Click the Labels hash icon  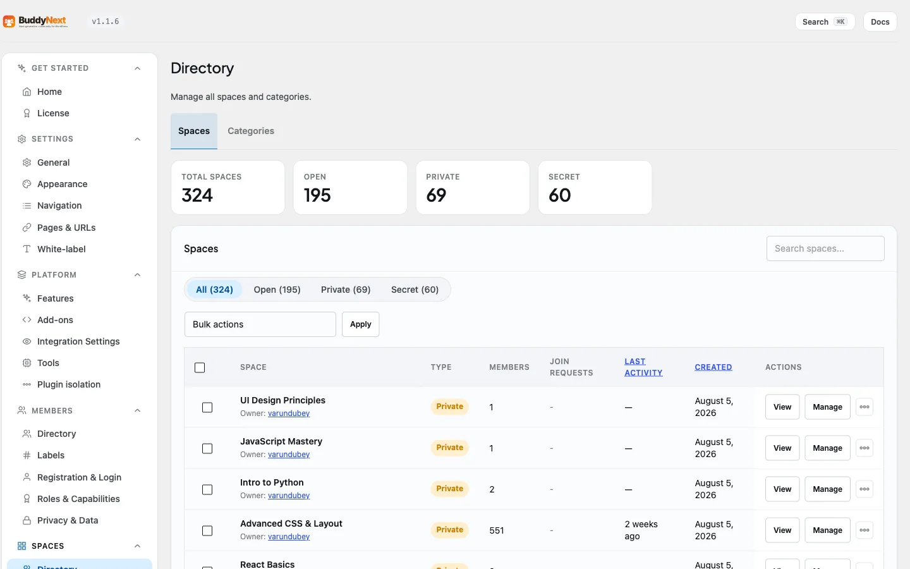[x=27, y=455]
